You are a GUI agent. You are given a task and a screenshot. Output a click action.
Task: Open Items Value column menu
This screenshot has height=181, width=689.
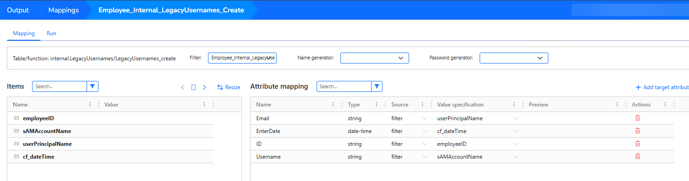pos(204,105)
